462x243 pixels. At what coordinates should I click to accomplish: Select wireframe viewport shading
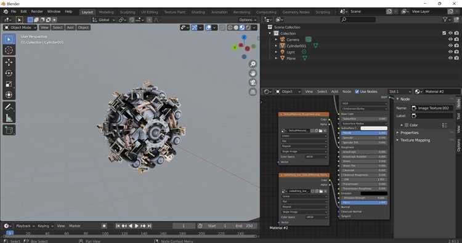coord(230,27)
